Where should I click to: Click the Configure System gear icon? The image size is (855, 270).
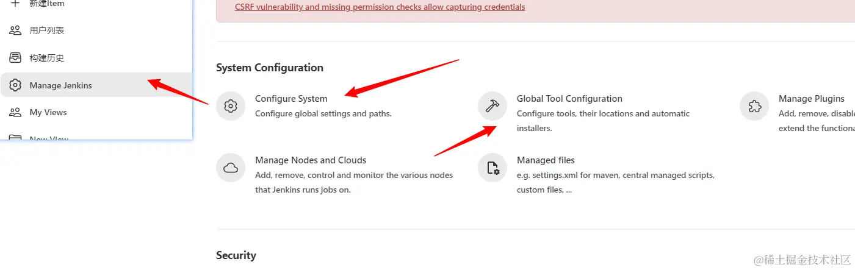pos(231,106)
